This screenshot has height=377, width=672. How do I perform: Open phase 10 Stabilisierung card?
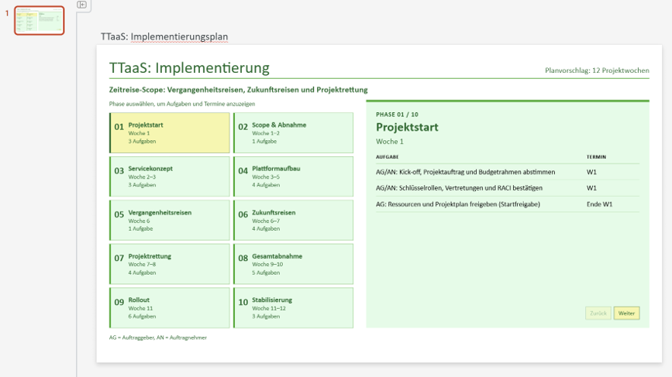point(294,307)
